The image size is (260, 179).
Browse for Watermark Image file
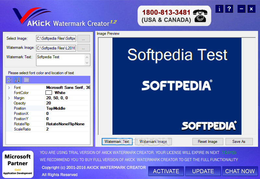[x=84, y=48]
